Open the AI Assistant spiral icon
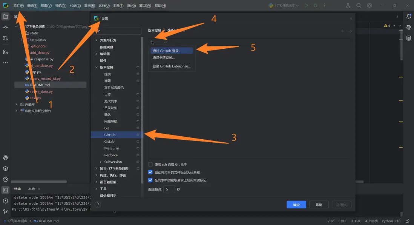Viewport: 414px width, 225px height. click(408, 27)
